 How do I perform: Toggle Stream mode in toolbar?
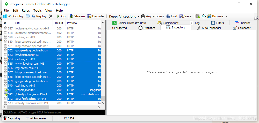point(77,16)
